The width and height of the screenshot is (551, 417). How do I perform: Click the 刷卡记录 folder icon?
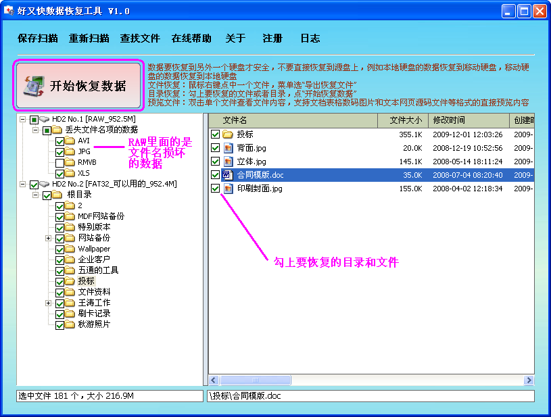tap(70, 314)
